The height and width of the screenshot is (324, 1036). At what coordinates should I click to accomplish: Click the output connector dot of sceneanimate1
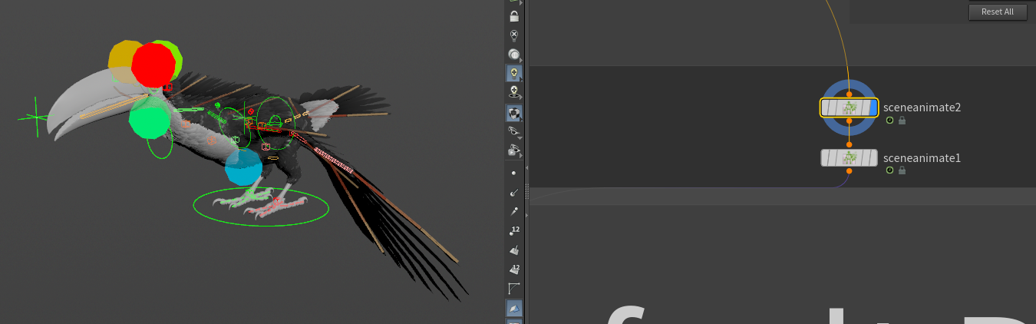(x=849, y=171)
